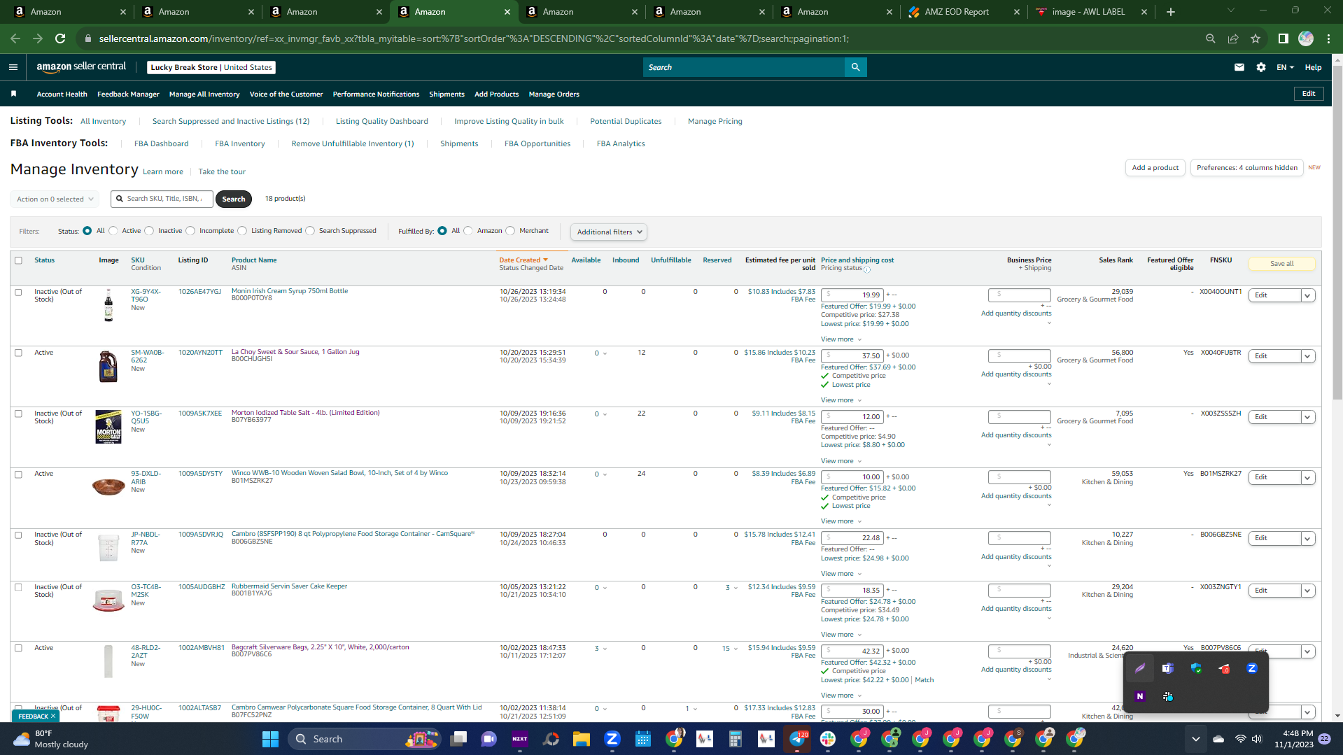The image size is (1343, 755).
Task: Switch to the image - AWL LABEL tab
Action: point(1089,12)
